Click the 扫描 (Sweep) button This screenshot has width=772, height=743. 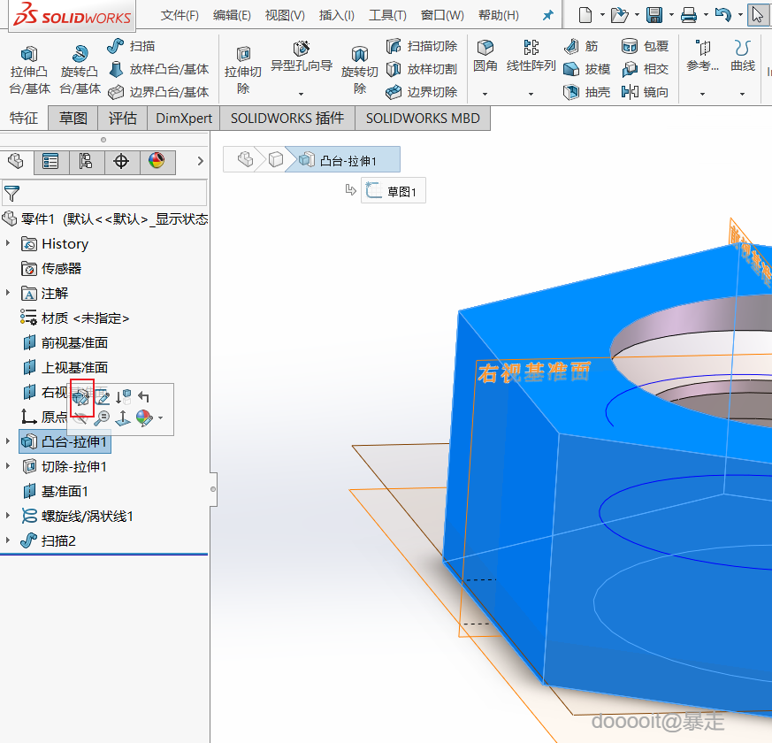[132, 46]
